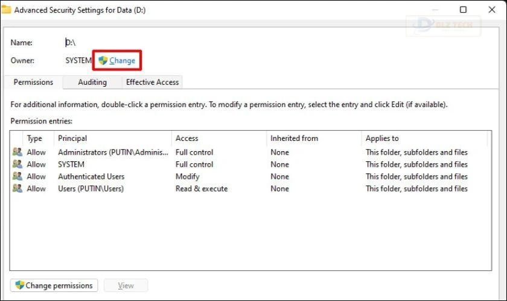Open the Effective Access tab

152,82
